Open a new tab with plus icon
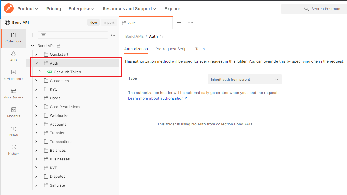The width and height of the screenshot is (347, 195). point(179,23)
